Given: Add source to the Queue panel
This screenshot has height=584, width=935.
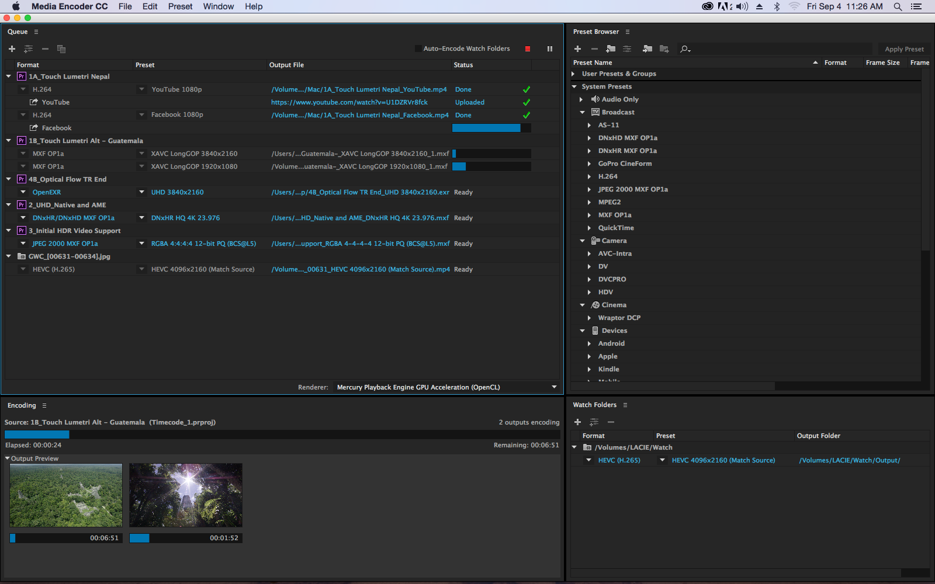Looking at the screenshot, I should [12, 49].
